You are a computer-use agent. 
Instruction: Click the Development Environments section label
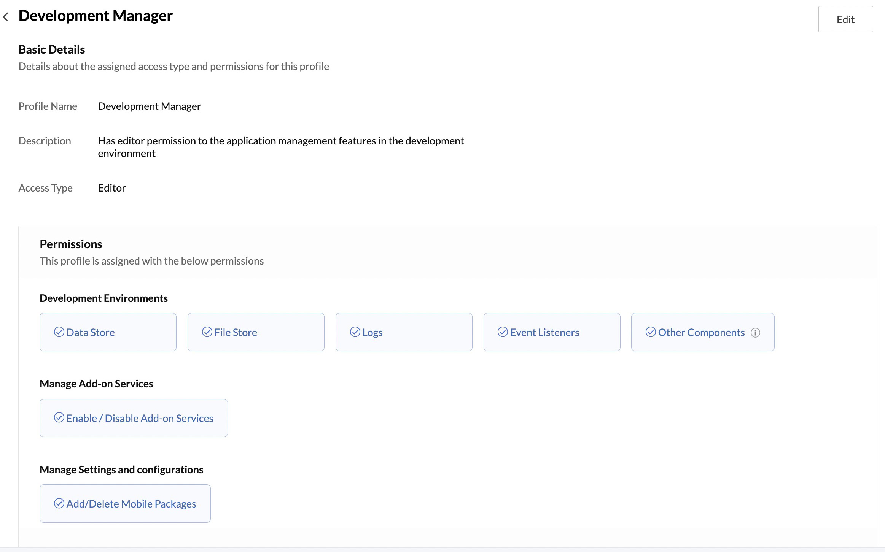point(103,298)
